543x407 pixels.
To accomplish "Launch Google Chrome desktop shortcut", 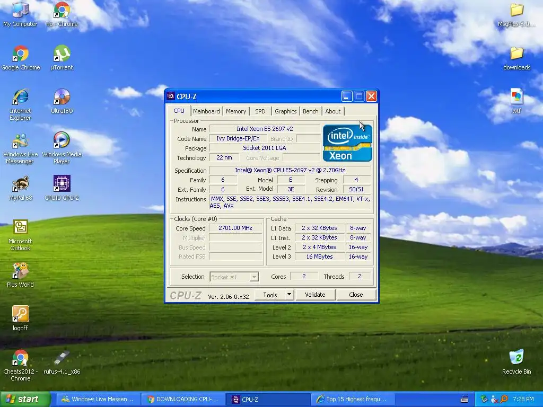I will [21, 57].
